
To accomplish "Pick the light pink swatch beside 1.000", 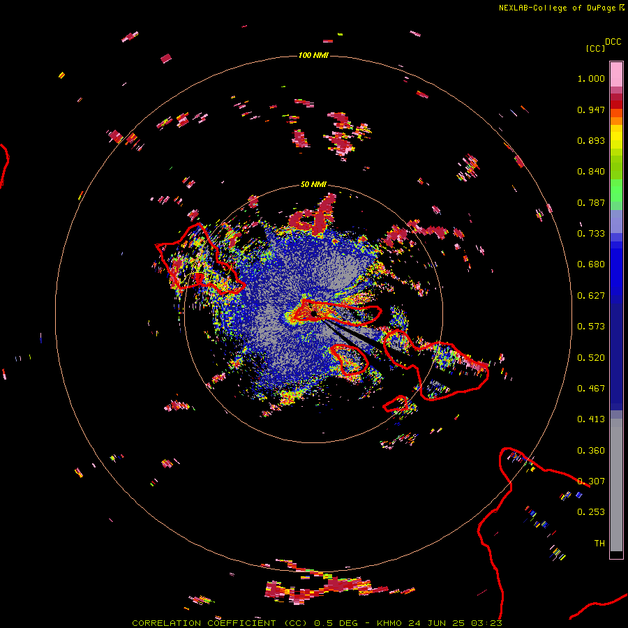I will click(x=616, y=75).
